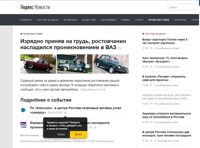This screenshot has width=200, height=148.
Task: Go to the Общество section
Action: pos(89,20)
